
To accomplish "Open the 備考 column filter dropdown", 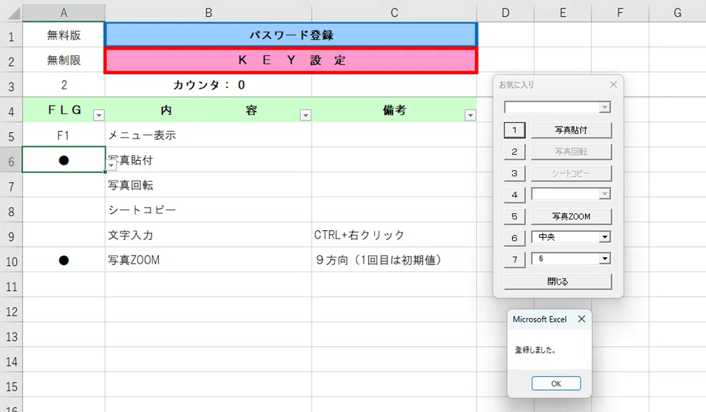I will 470,115.
